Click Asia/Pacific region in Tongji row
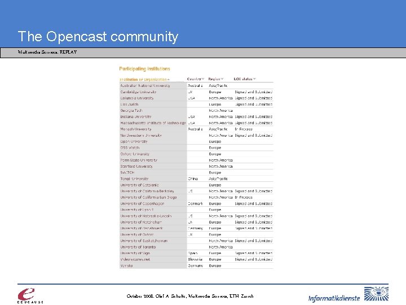The width and height of the screenshot is (406, 305). [218, 178]
